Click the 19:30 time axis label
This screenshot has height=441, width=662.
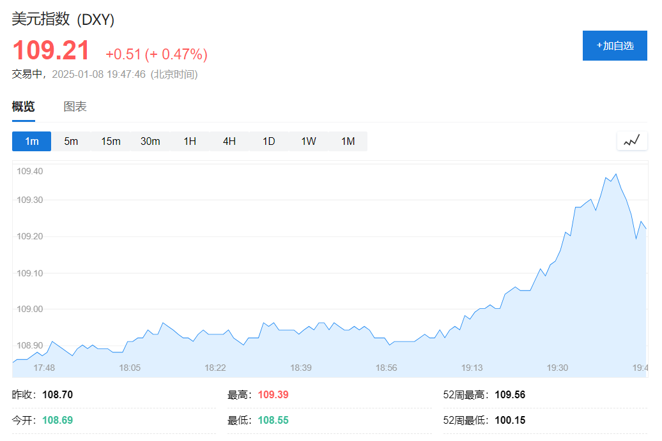point(557,368)
